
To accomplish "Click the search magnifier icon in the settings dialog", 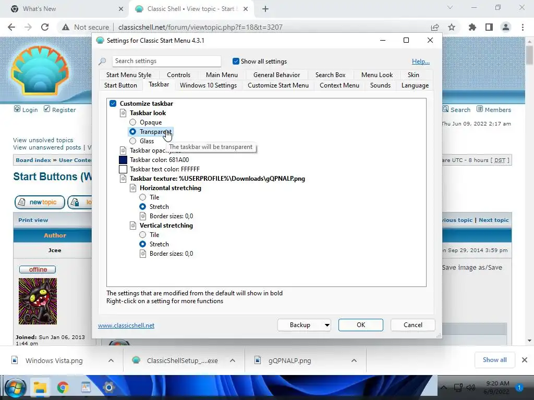I will coord(102,61).
